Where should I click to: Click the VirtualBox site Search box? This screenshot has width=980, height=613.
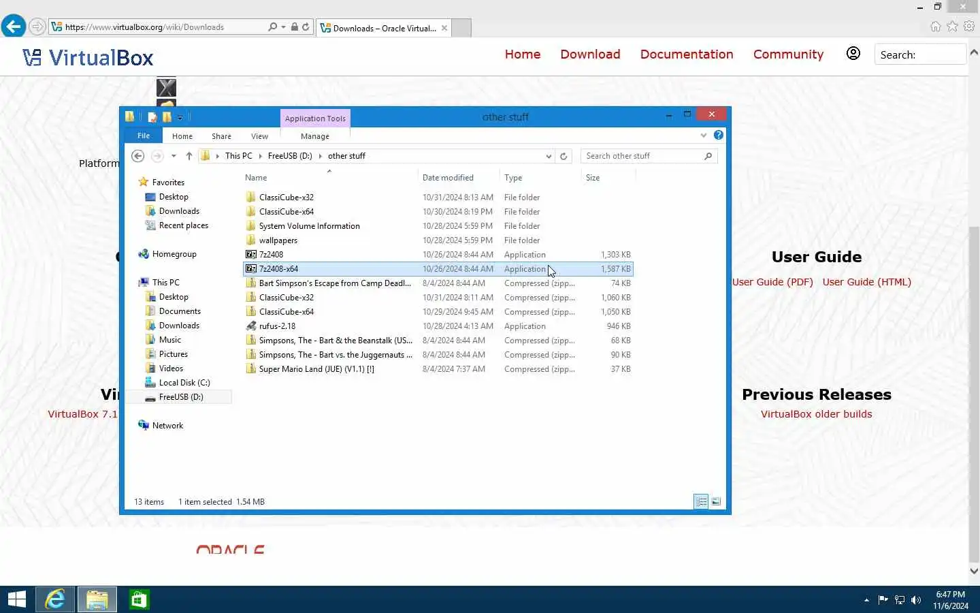[x=920, y=54]
